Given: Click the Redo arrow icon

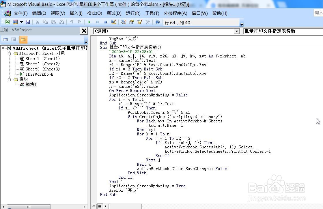Looking at the screenshot, I should (x=79, y=22).
